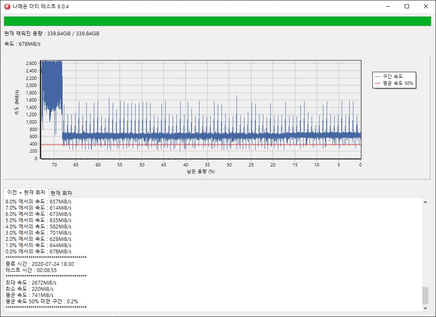Screen dimensions: 436x317
Task: Click the '평균 속도 50%' legend entry
Action: (394, 83)
